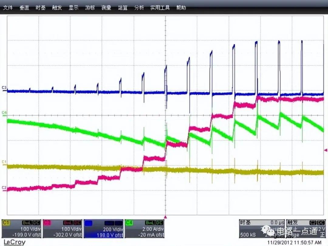Select the highlighted blue 200 V/div channel box

click(x=104, y=229)
